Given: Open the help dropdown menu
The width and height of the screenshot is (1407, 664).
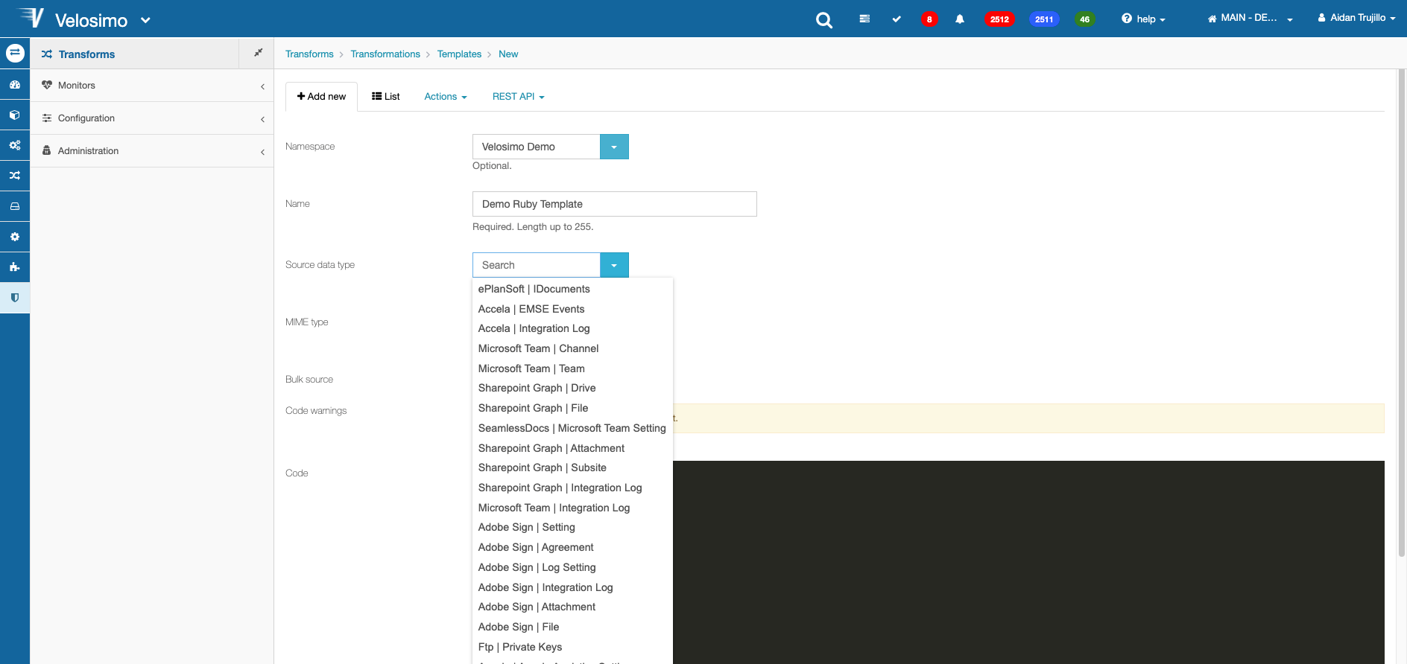Looking at the screenshot, I should [x=1143, y=19].
